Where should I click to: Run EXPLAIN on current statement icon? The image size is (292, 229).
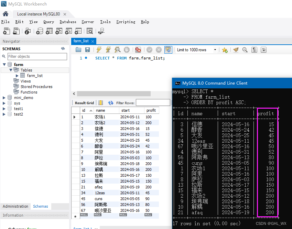(x=117, y=50)
